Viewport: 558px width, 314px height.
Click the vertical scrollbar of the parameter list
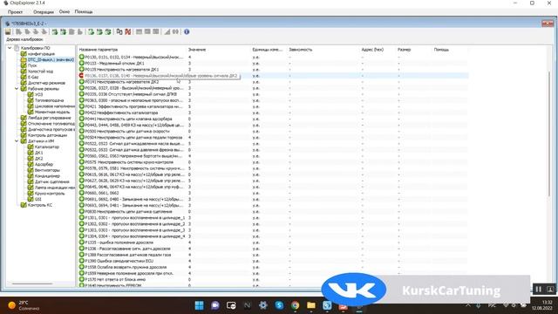coord(549,133)
